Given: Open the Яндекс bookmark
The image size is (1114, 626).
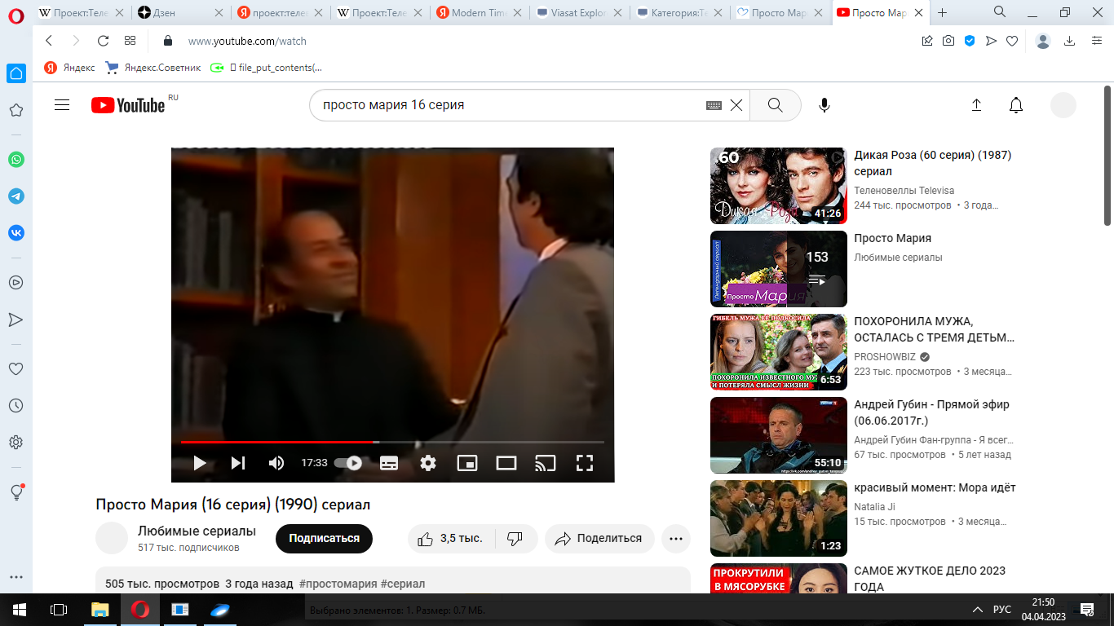Looking at the screenshot, I should coord(70,68).
